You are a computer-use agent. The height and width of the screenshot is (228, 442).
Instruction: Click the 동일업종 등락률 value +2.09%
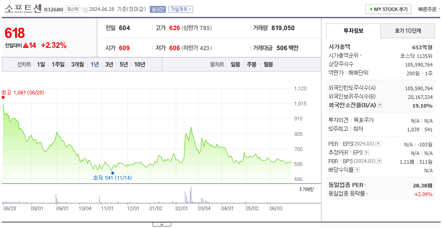(x=423, y=194)
